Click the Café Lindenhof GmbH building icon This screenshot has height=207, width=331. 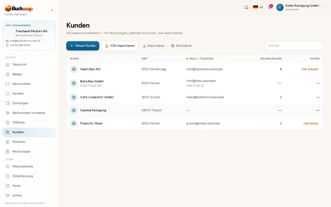coord(74,97)
